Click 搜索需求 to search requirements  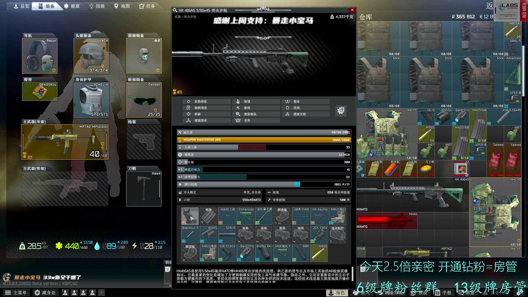coord(207,120)
